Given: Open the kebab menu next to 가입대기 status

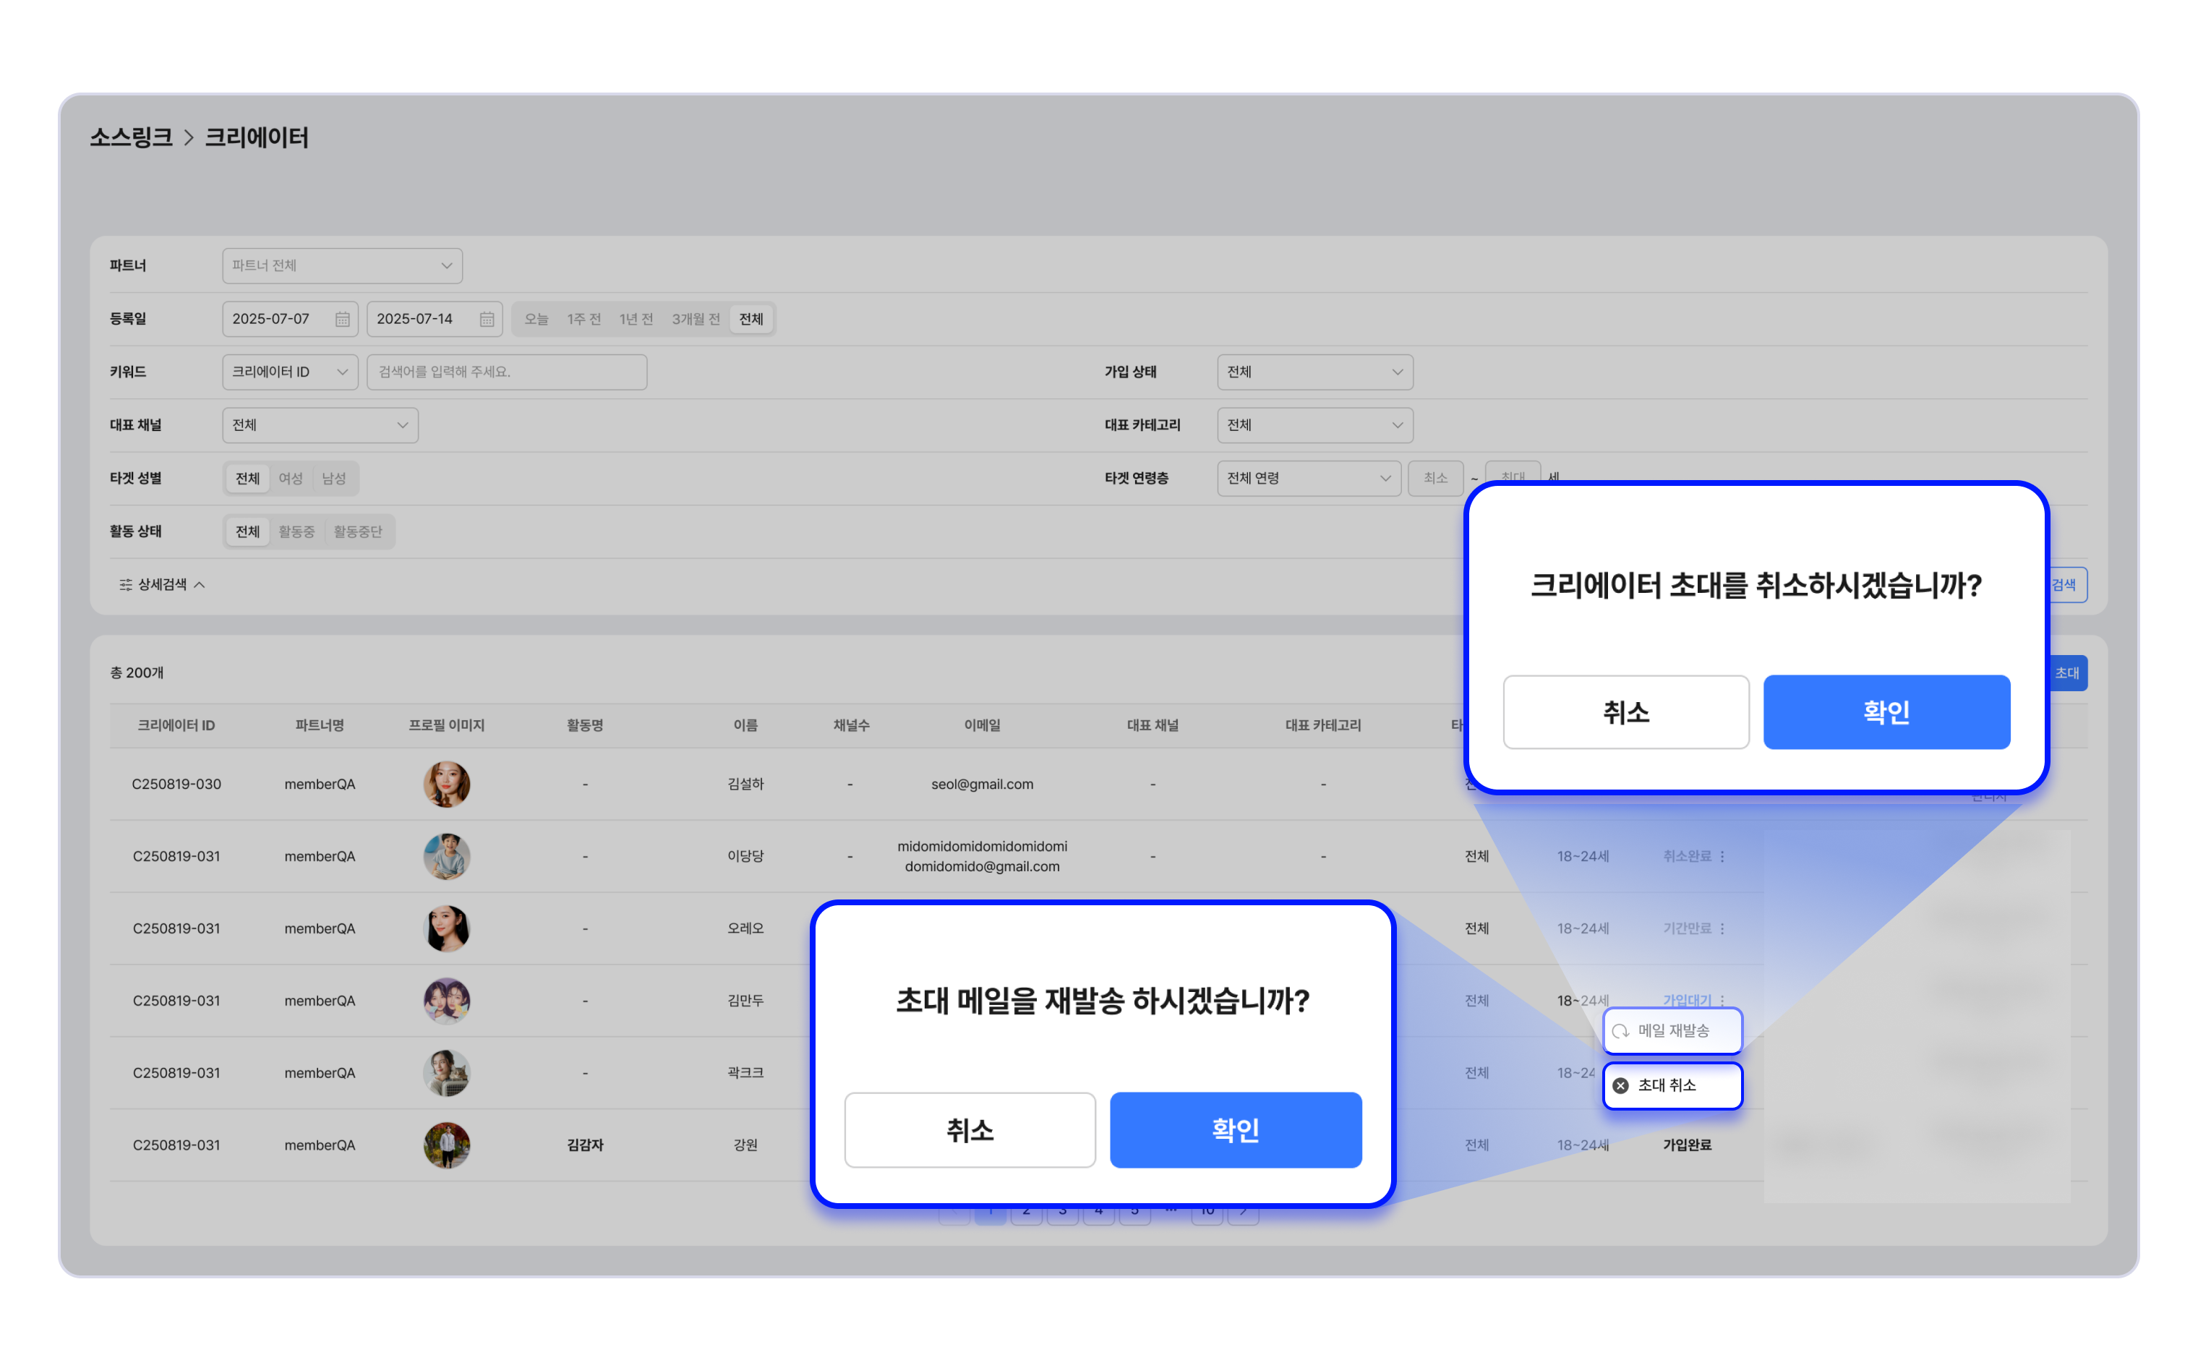Looking at the screenshot, I should tap(1722, 1001).
